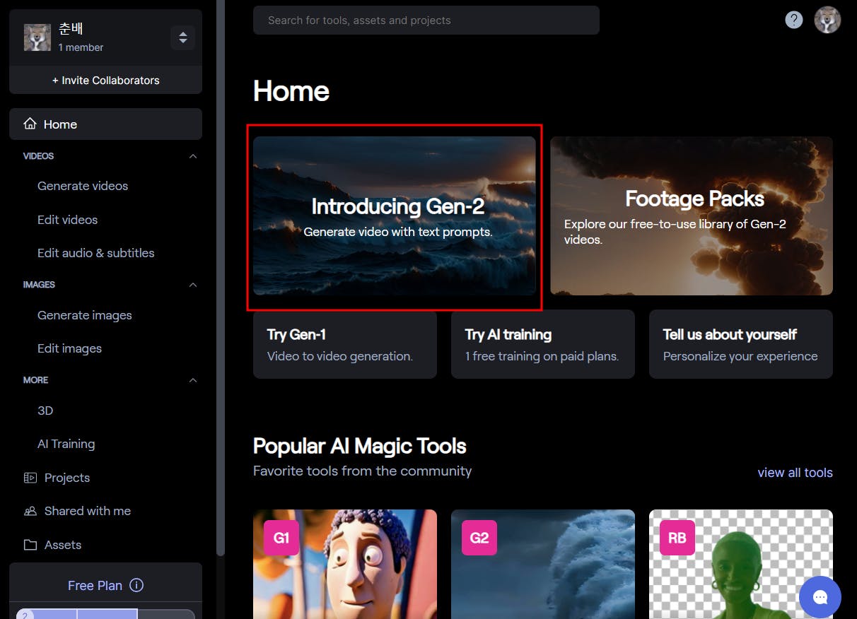Open the Assets page
The image size is (857, 619).
[63, 545]
